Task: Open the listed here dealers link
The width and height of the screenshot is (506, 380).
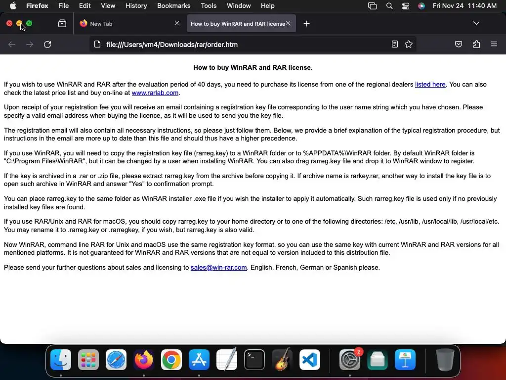Action: (430, 84)
